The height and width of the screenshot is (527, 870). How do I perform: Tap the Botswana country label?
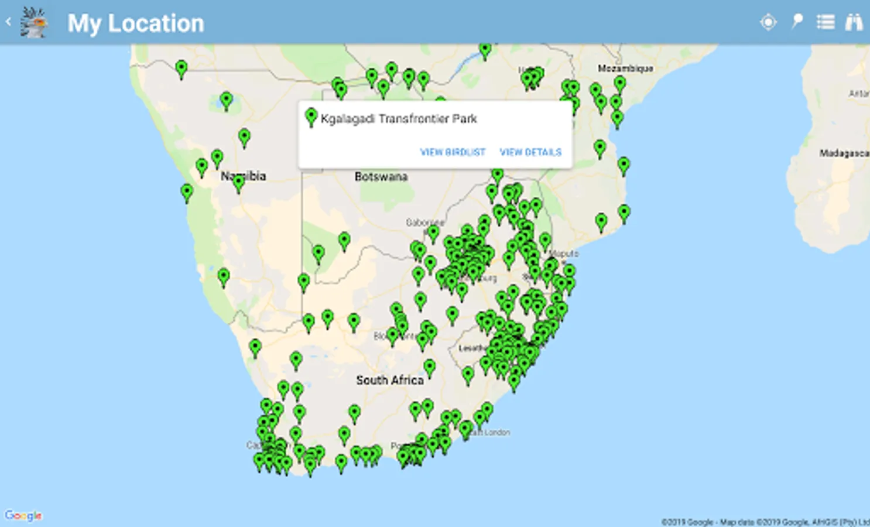[x=381, y=177]
